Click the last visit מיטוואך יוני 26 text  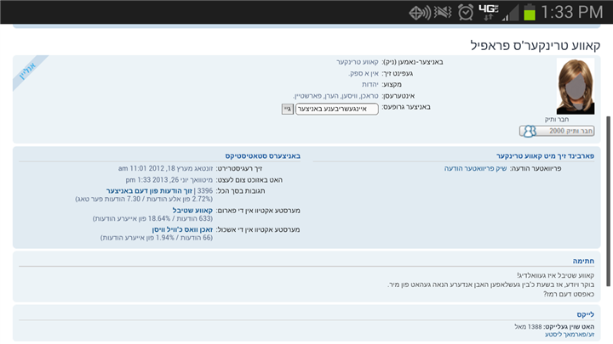point(169,180)
